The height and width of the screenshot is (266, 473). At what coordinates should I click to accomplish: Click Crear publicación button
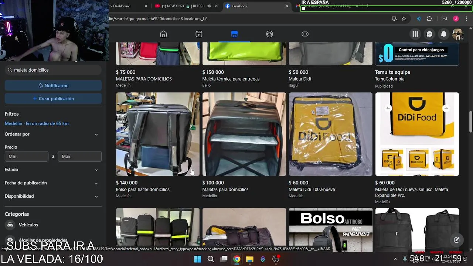[x=53, y=99]
